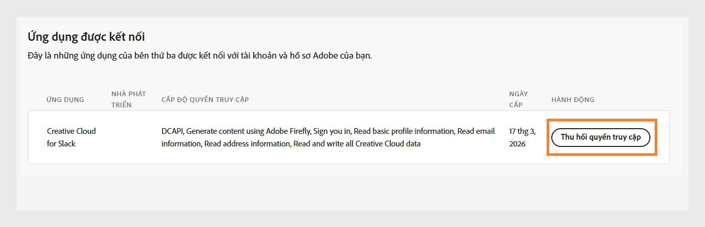Select the "NHÀ PHÁT TRIỂN" column header
The image size is (705, 227).
[x=129, y=99]
